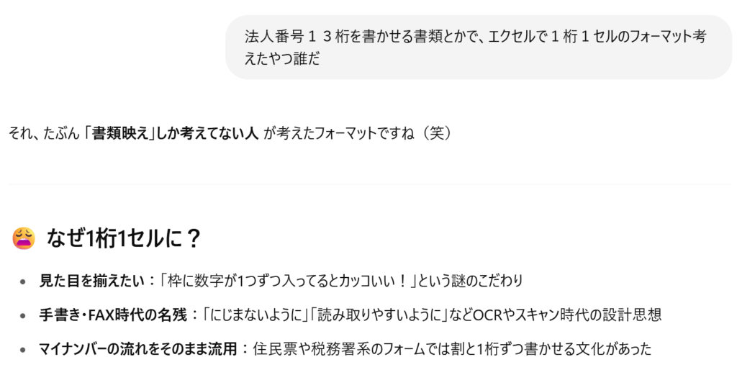This screenshot has width=737, height=370.
Task: Click the second line えたやつ誰だ in the bubble
Action: coord(282,59)
